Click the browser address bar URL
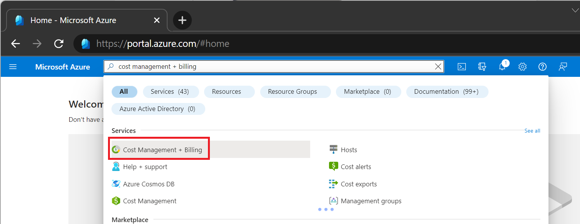This screenshot has height=224, width=580. [163, 44]
